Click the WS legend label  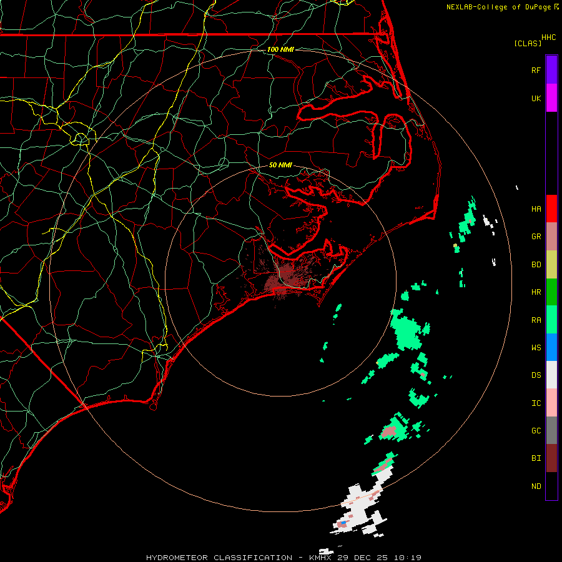(x=536, y=348)
